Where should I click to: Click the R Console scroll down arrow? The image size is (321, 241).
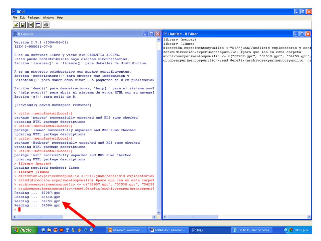(x=158, y=213)
